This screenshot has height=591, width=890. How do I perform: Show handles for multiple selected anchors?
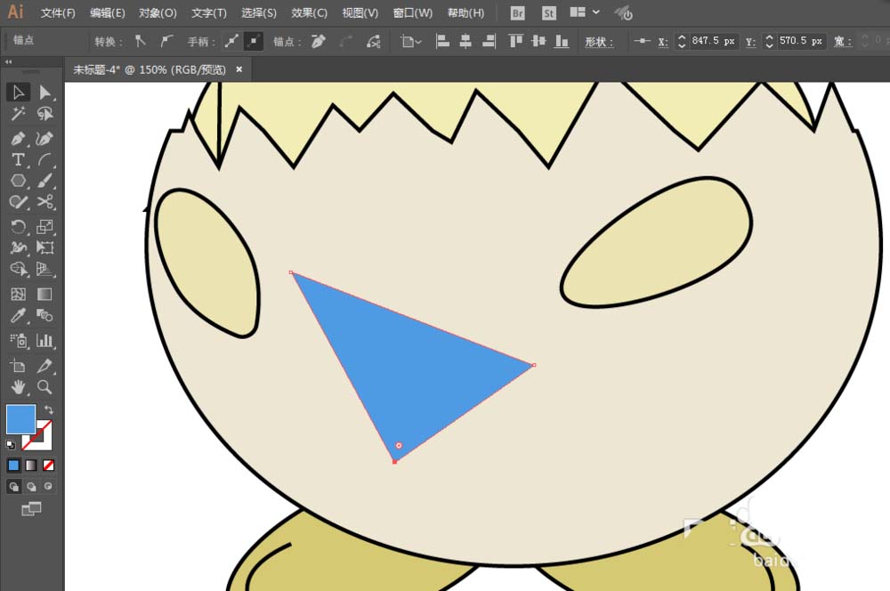tap(231, 41)
